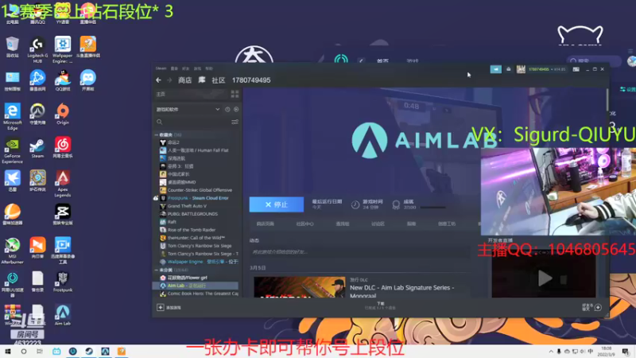
Task: Click the Aim Lab icon in the taskbar
Action: tap(105, 352)
